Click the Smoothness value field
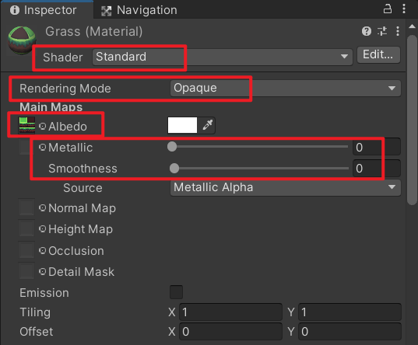The image size is (418, 345). pos(377,169)
